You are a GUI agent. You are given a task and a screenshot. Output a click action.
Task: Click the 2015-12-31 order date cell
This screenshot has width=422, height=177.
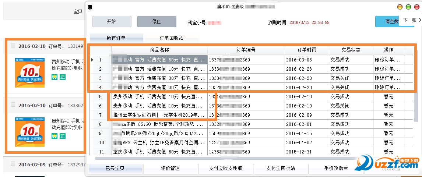click(307, 152)
